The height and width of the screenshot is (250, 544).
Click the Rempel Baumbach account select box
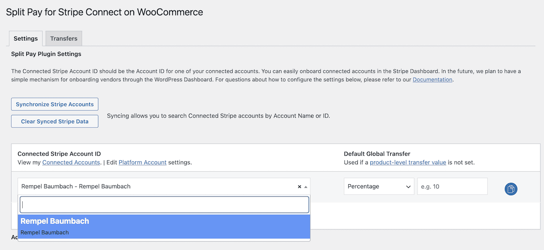click(164, 186)
